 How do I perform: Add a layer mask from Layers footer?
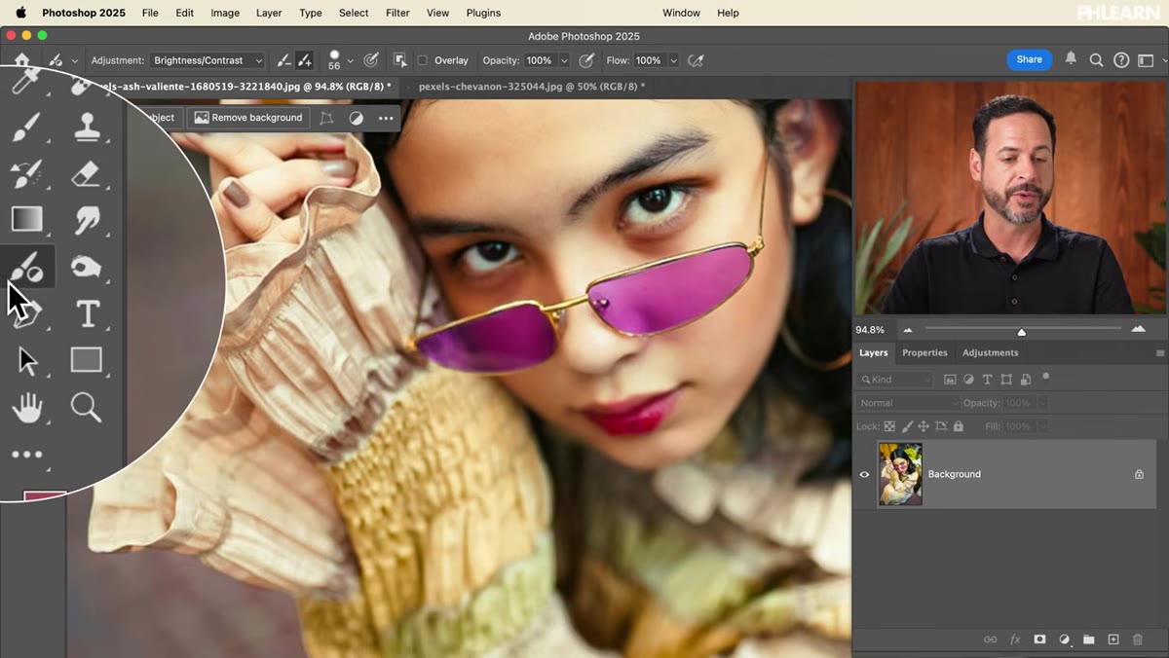(x=1039, y=640)
